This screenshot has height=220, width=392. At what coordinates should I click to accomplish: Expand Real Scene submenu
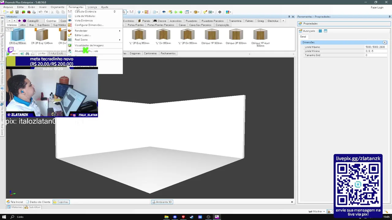point(95,40)
